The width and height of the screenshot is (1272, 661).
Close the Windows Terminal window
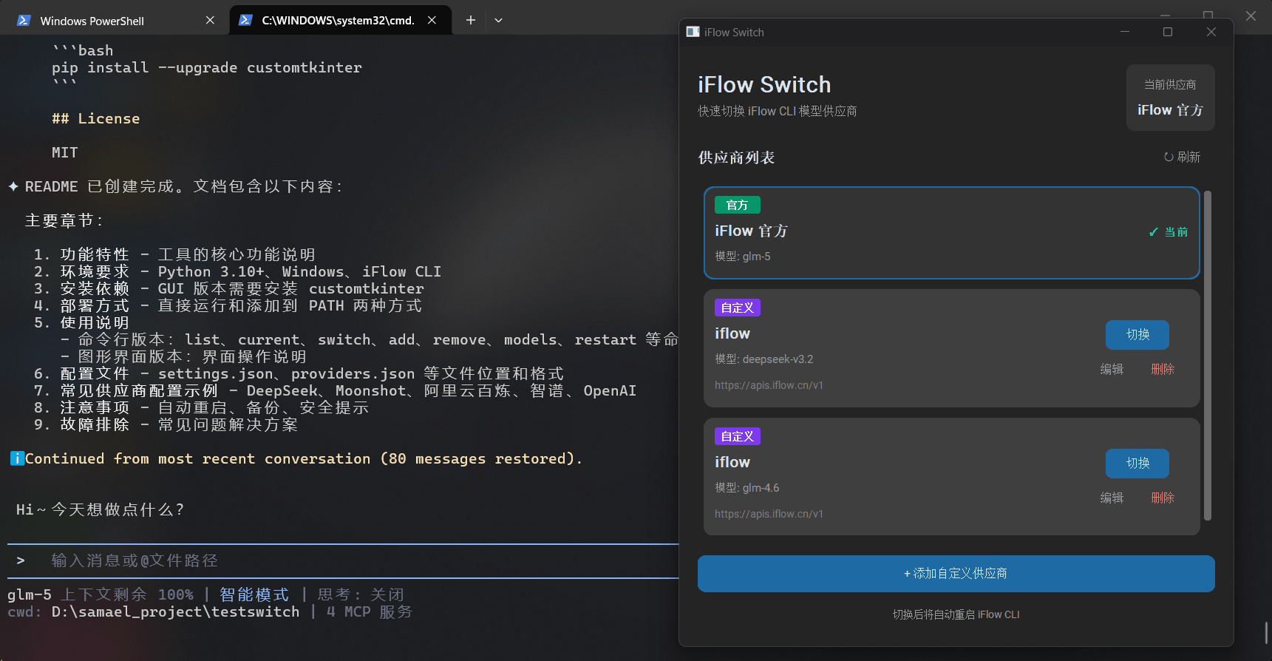coord(1251,16)
